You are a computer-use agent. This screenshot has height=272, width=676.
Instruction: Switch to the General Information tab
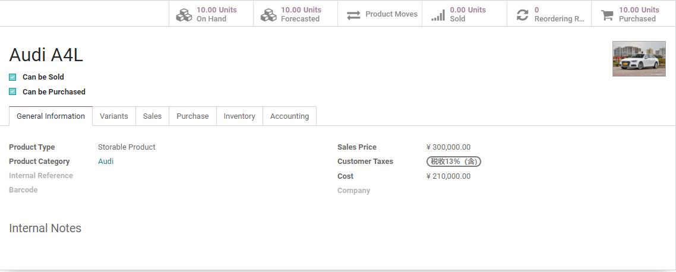click(51, 116)
